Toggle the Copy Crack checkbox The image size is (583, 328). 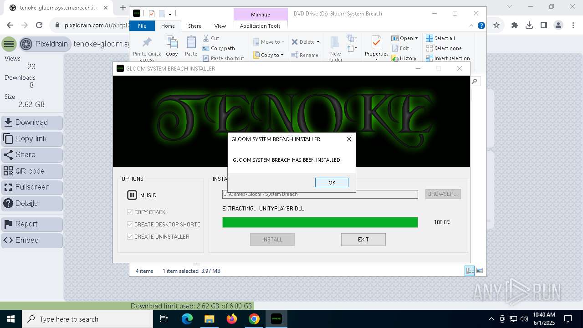point(130,212)
